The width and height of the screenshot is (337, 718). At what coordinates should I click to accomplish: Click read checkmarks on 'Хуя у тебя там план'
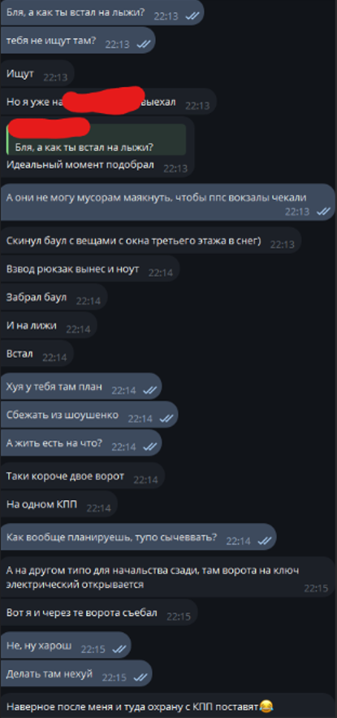(149, 390)
